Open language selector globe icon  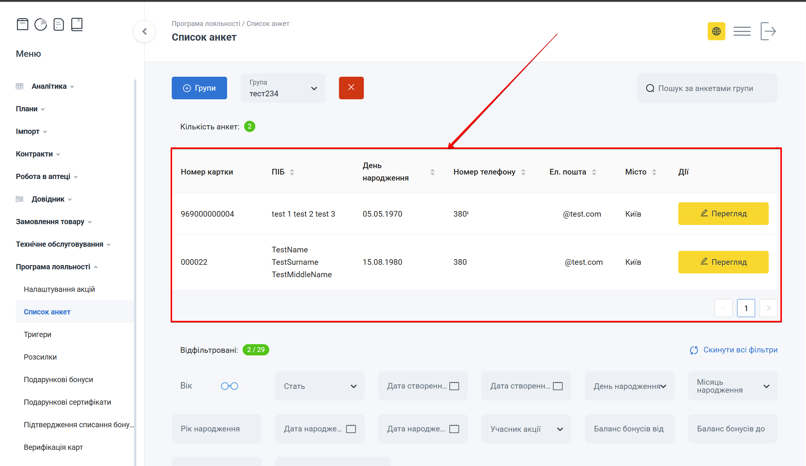pyautogui.click(x=716, y=31)
